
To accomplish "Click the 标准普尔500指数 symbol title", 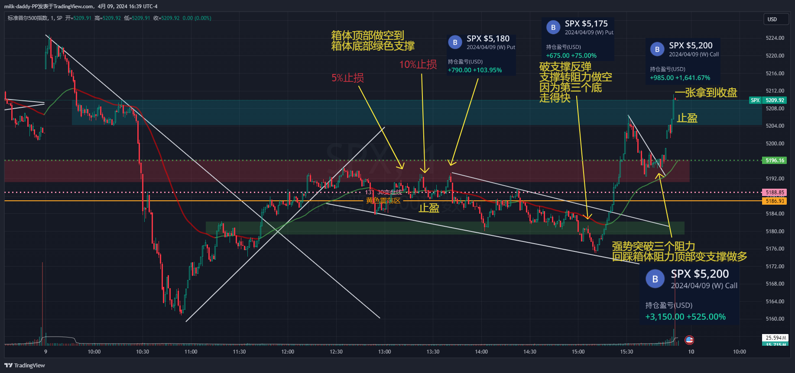I will tap(28, 18).
